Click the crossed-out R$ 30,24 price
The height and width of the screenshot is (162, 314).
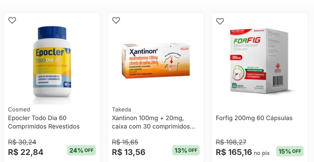(x=22, y=142)
